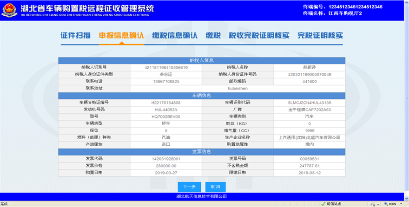Click the magnifier zoom icon showing 100%
Image resolution: width=409 pixels, height=207 pixels.
coord(386,204)
